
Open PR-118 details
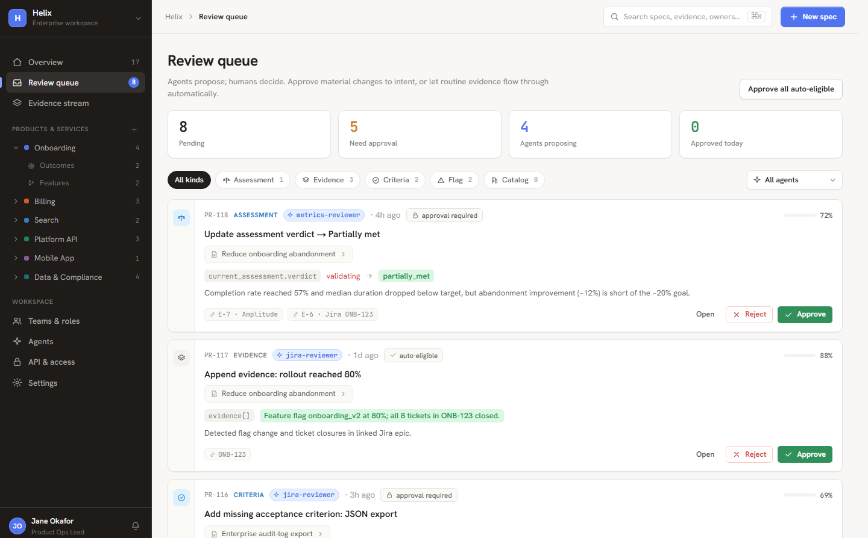705,314
